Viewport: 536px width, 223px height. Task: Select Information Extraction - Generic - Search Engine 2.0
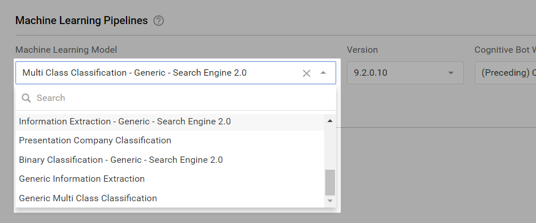point(170,122)
